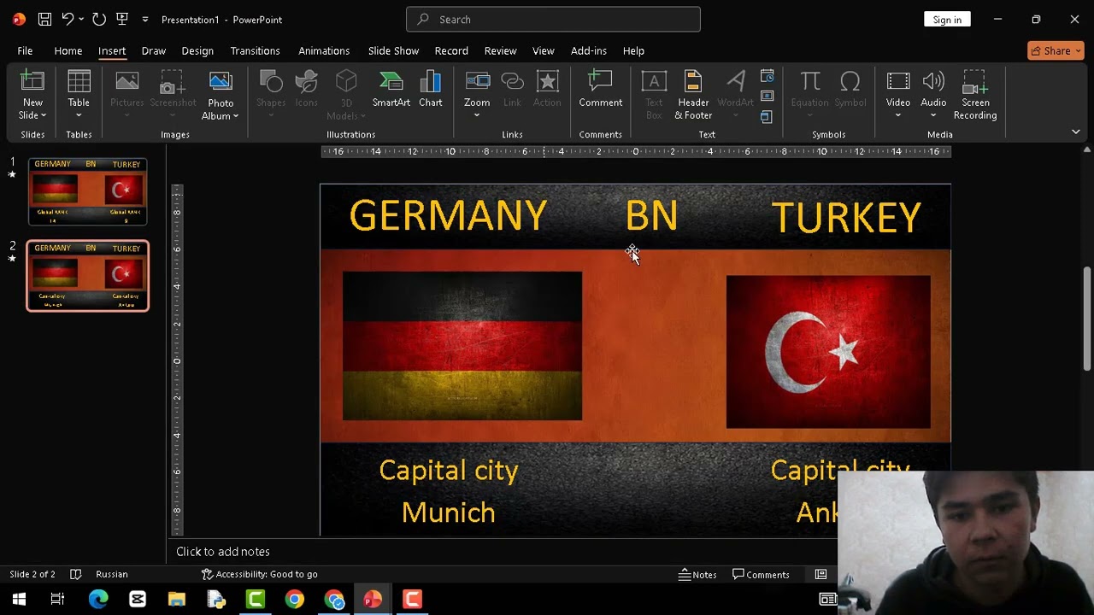This screenshot has height=615, width=1094.
Task: Insert a new Comment
Action: 600,89
